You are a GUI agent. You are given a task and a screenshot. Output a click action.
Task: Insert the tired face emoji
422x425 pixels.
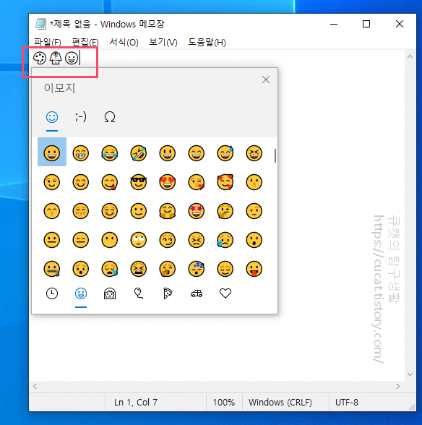139,269
